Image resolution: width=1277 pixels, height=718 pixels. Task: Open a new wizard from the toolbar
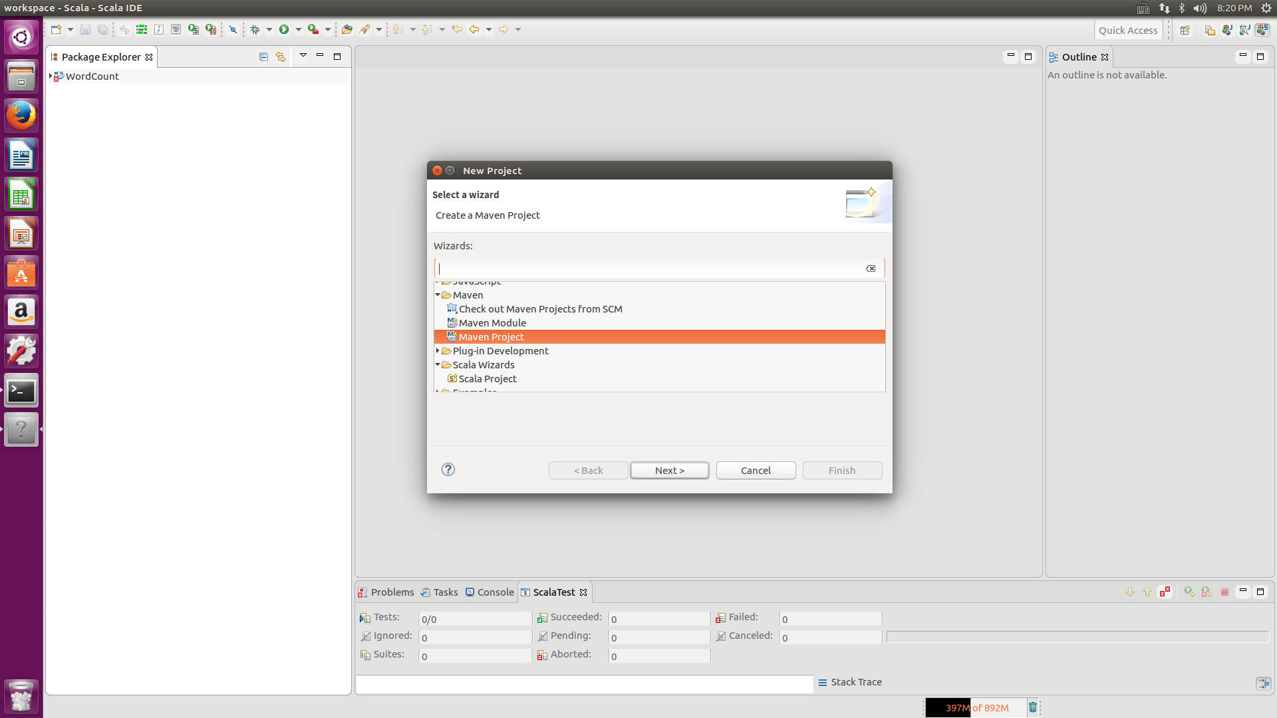(57, 29)
